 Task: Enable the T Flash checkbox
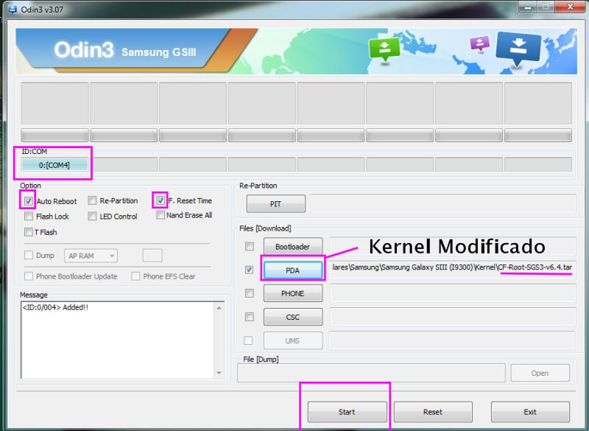(29, 232)
